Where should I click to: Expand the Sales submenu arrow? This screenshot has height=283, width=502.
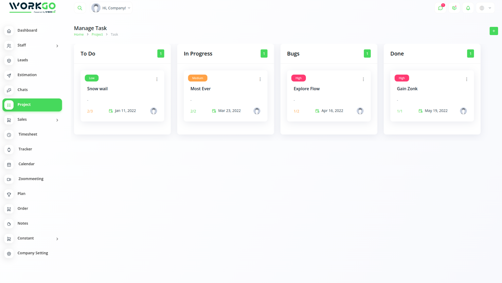tap(57, 120)
